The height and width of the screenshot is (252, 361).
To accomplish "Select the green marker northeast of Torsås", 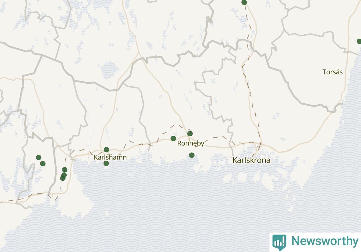I will [359, 41].
